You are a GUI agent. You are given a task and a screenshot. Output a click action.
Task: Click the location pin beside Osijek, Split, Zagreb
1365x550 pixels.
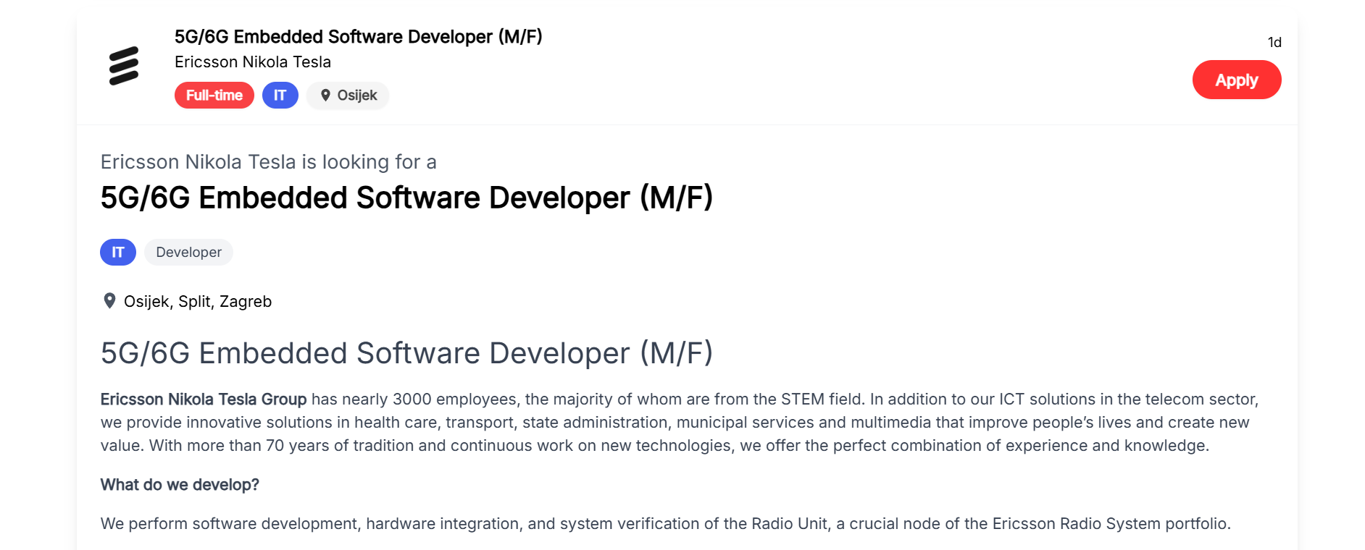[x=109, y=301]
